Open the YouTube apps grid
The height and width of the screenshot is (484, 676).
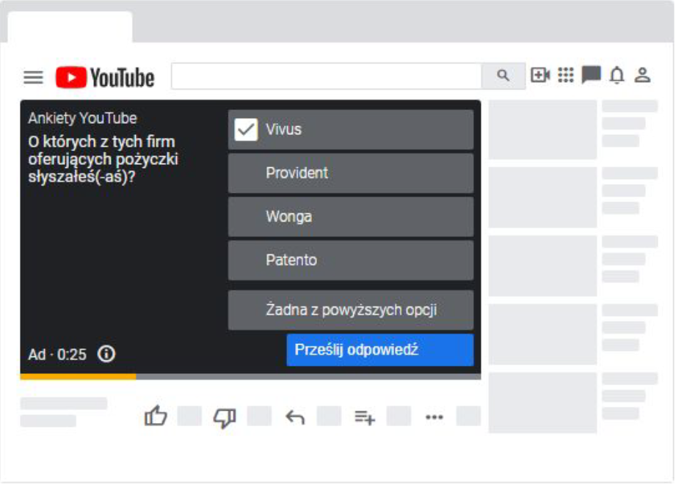[566, 75]
